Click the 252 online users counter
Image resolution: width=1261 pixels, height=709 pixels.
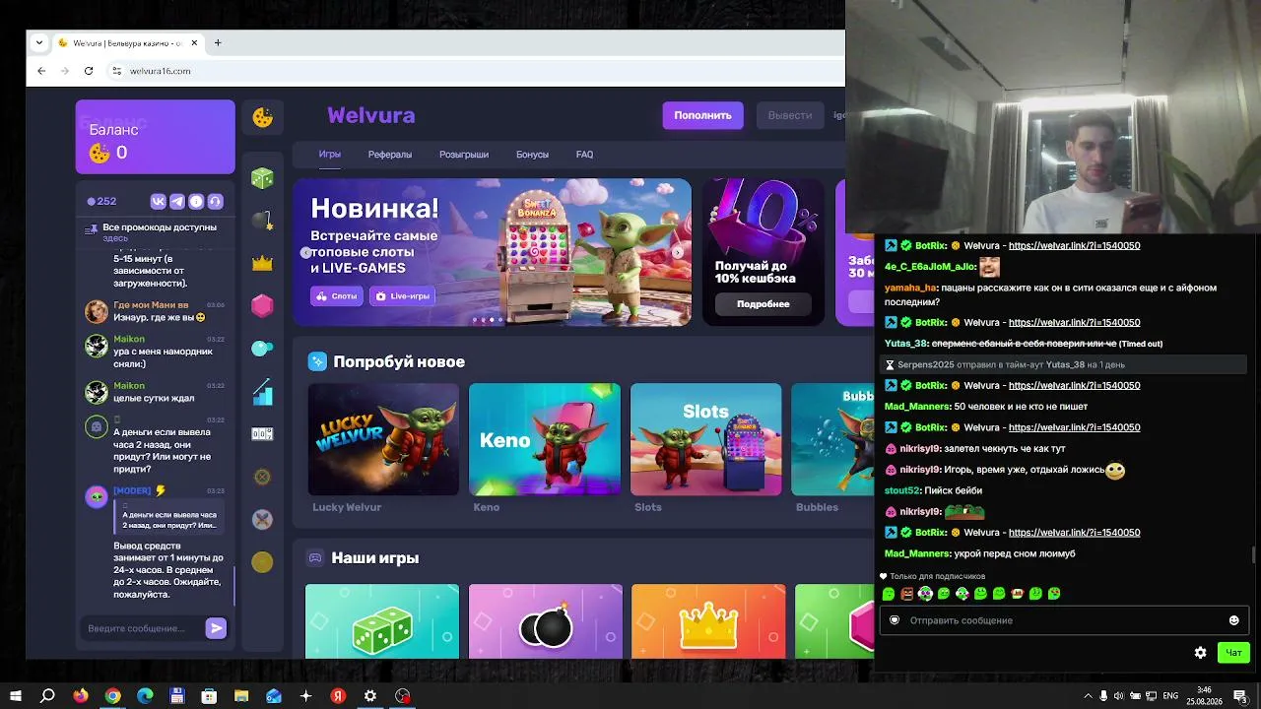101,201
